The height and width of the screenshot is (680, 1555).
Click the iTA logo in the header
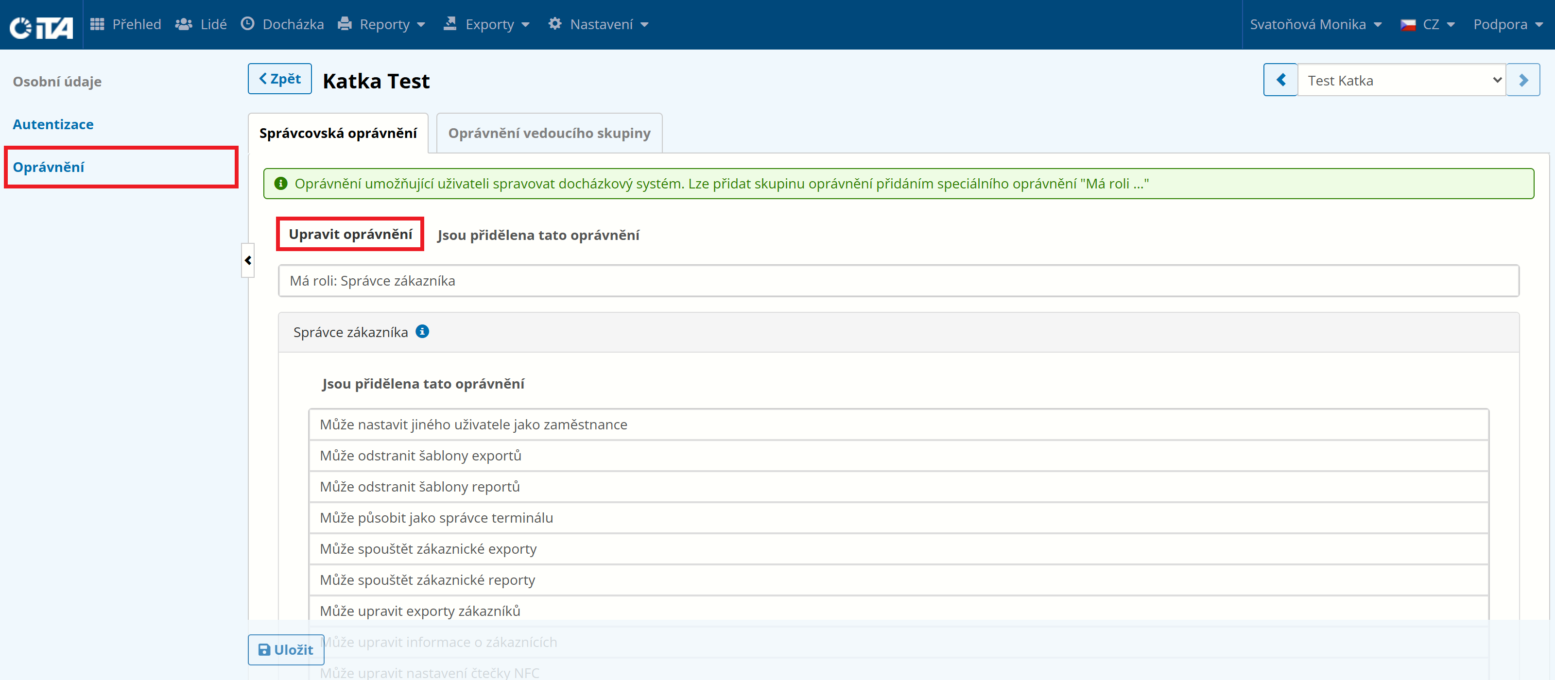(x=41, y=27)
